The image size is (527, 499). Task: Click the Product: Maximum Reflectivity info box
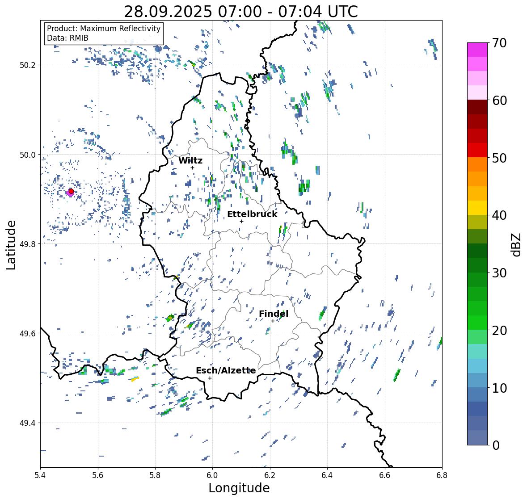104,33
